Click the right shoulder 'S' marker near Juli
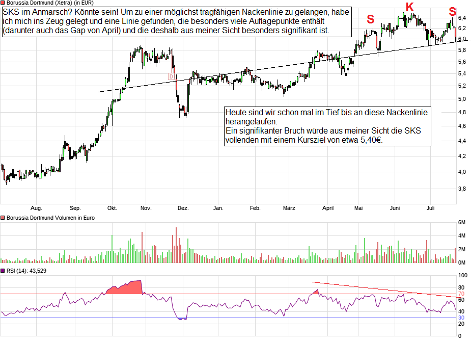 [452, 12]
